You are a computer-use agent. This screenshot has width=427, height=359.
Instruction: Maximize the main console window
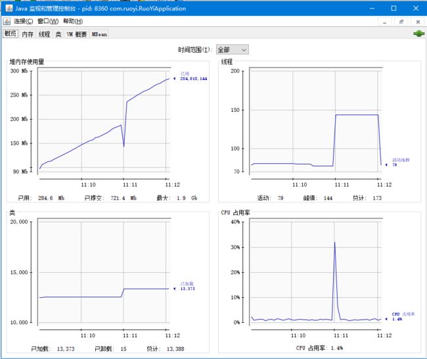pyautogui.click(x=393, y=8)
